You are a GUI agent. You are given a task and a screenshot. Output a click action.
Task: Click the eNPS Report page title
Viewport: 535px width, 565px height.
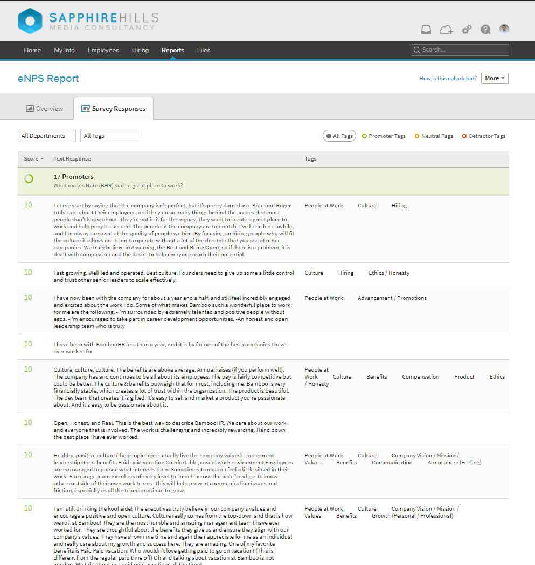(48, 79)
